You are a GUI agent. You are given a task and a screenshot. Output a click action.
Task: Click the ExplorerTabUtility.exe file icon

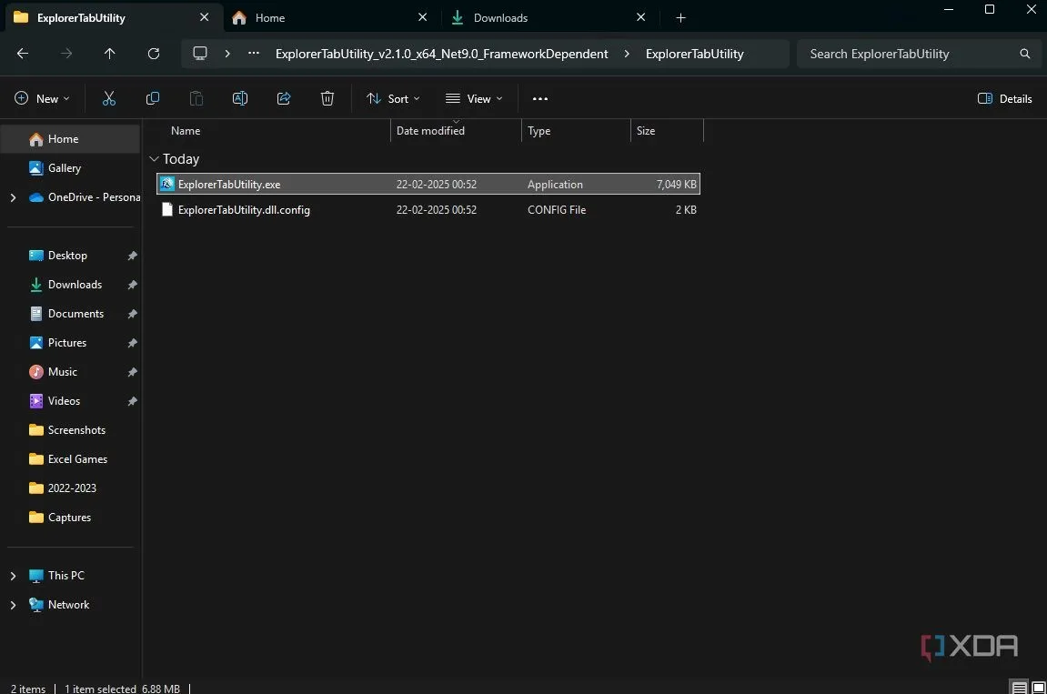167,184
